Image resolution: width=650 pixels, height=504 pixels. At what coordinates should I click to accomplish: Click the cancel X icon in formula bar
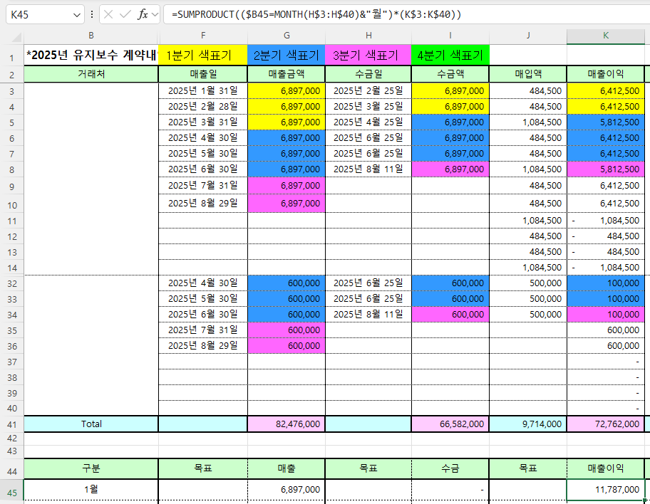click(x=108, y=14)
